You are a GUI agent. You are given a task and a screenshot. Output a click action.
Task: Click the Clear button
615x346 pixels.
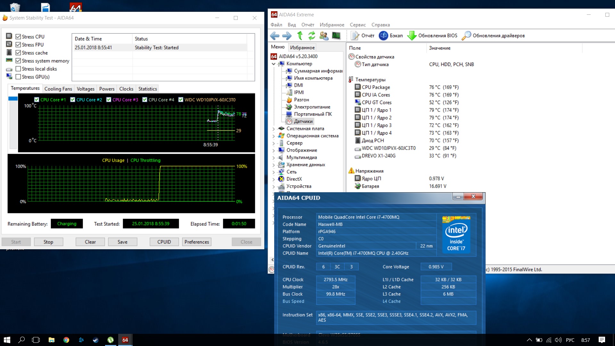tap(90, 242)
